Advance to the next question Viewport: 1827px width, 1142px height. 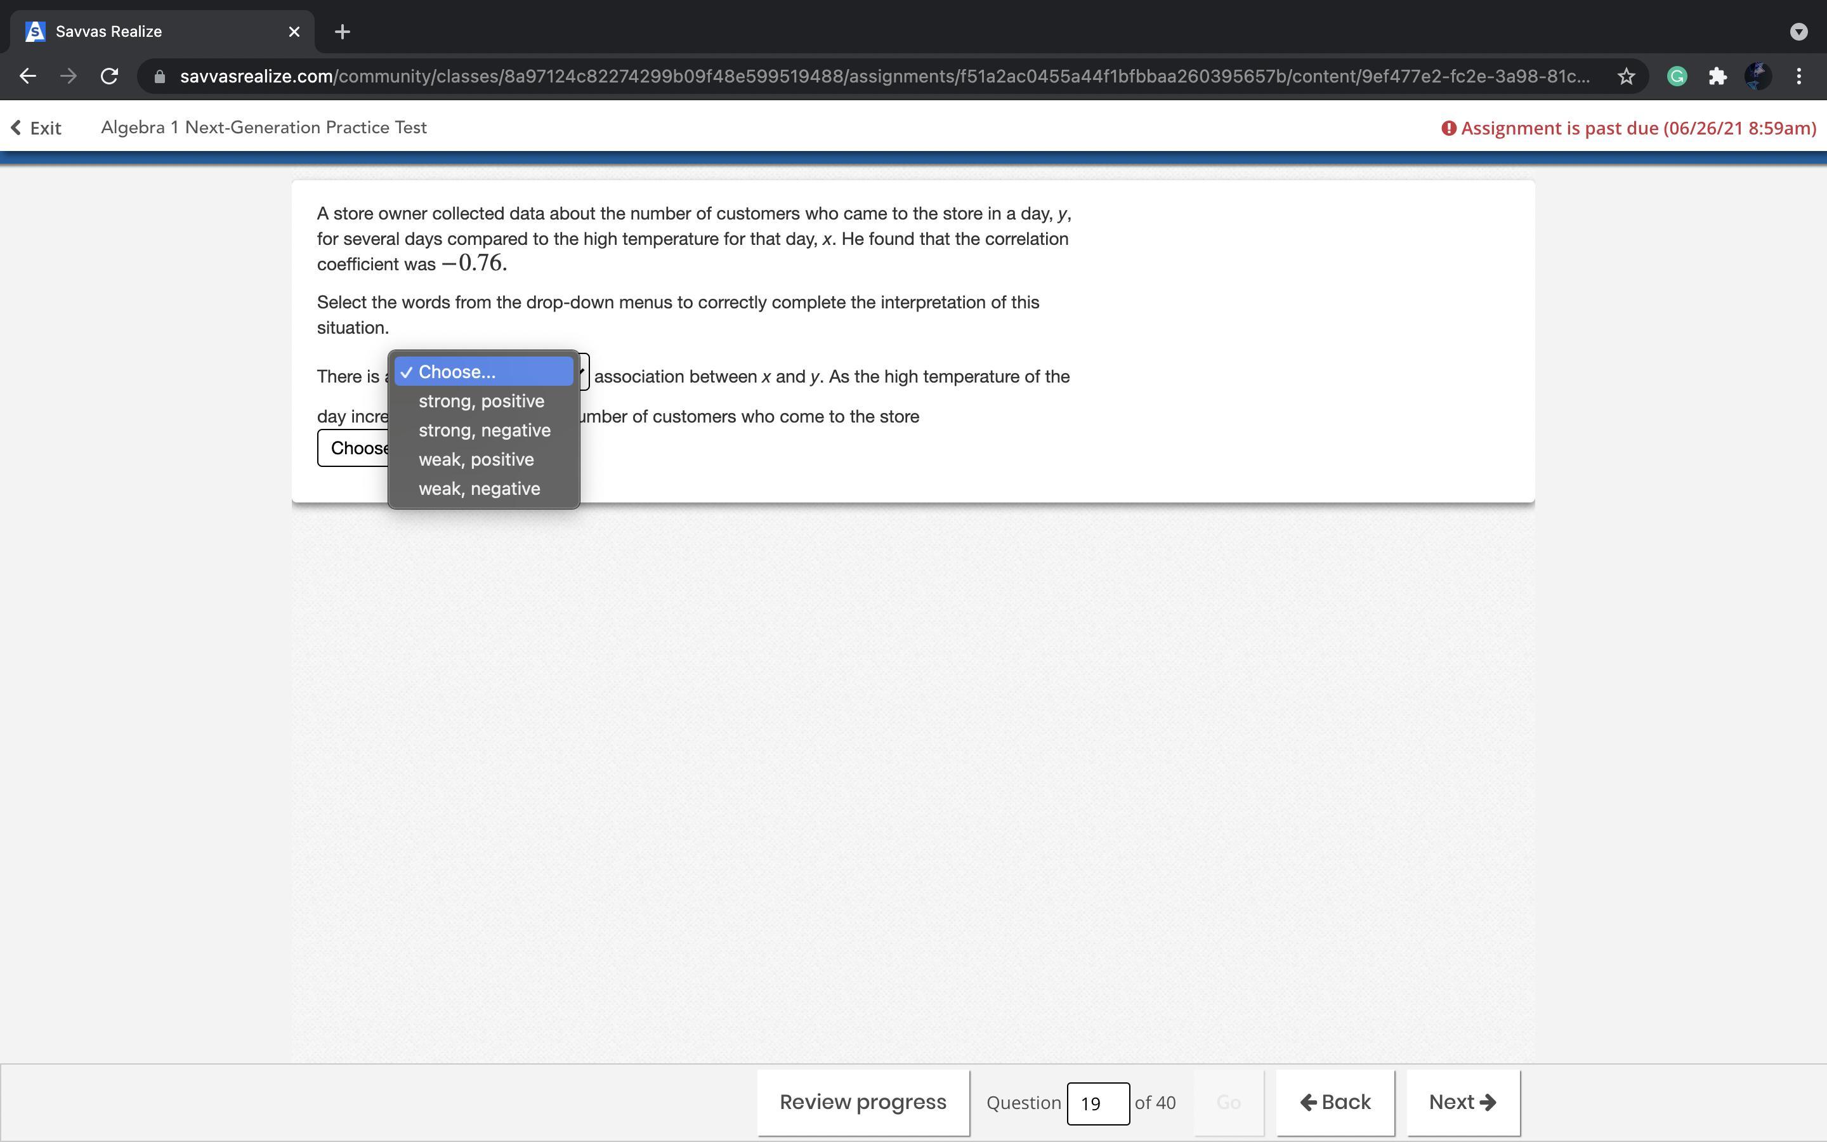click(x=1463, y=1102)
